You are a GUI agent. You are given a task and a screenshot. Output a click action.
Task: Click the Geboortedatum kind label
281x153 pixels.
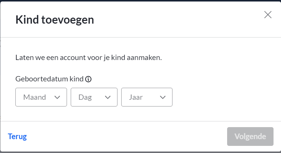click(49, 79)
